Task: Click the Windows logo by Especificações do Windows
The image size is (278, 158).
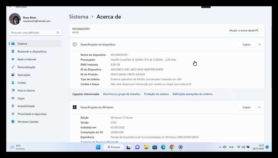Action: [75, 107]
